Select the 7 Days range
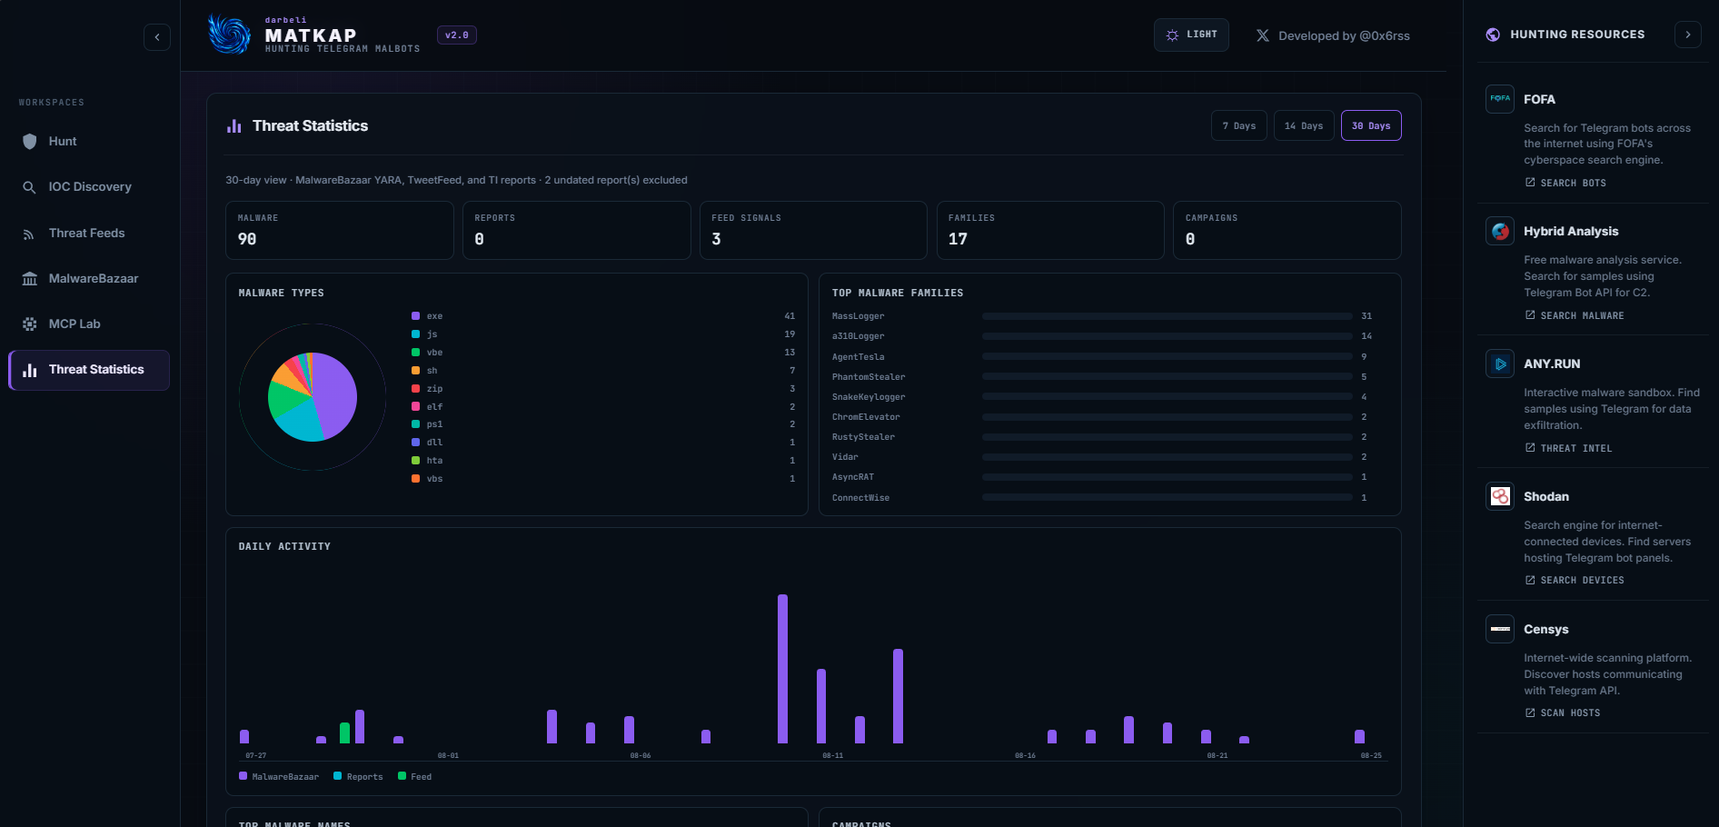 point(1239,125)
